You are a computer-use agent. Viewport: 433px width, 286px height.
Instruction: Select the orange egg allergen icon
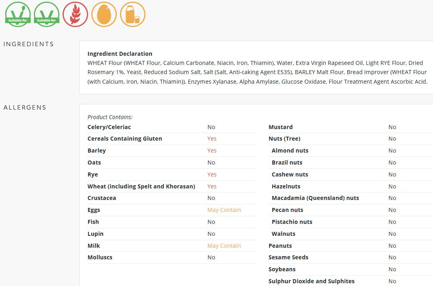click(104, 14)
